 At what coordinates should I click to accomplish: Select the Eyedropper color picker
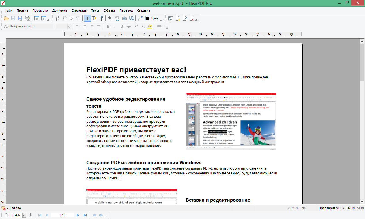click(x=140, y=18)
